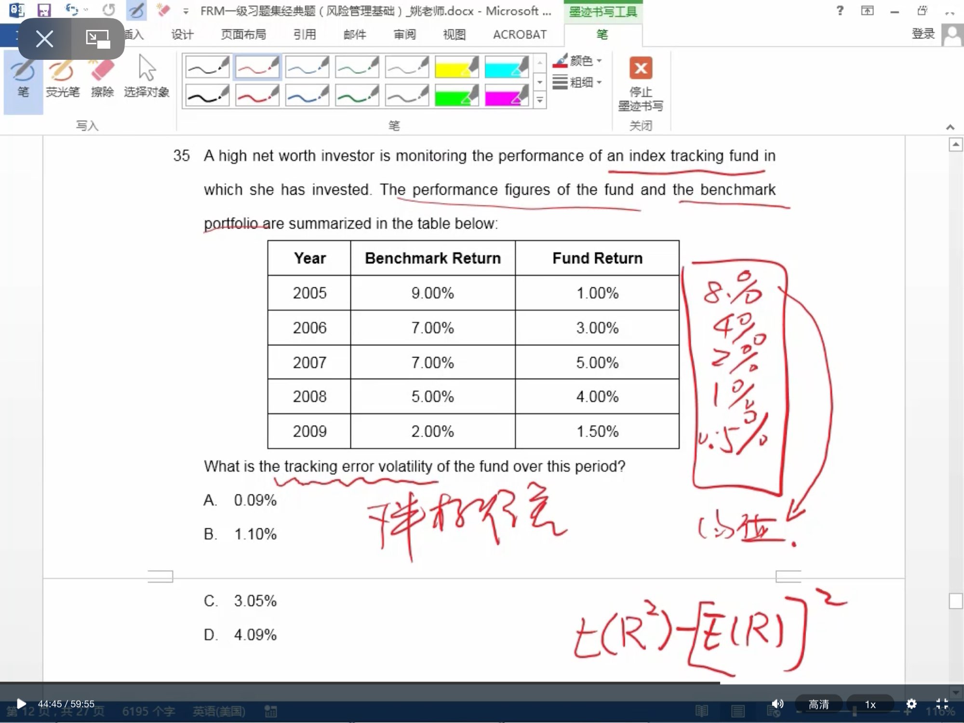Click the Select Objects (选择对象) arrow tool
Screen dimensions: 964x723
pyautogui.click(x=147, y=77)
